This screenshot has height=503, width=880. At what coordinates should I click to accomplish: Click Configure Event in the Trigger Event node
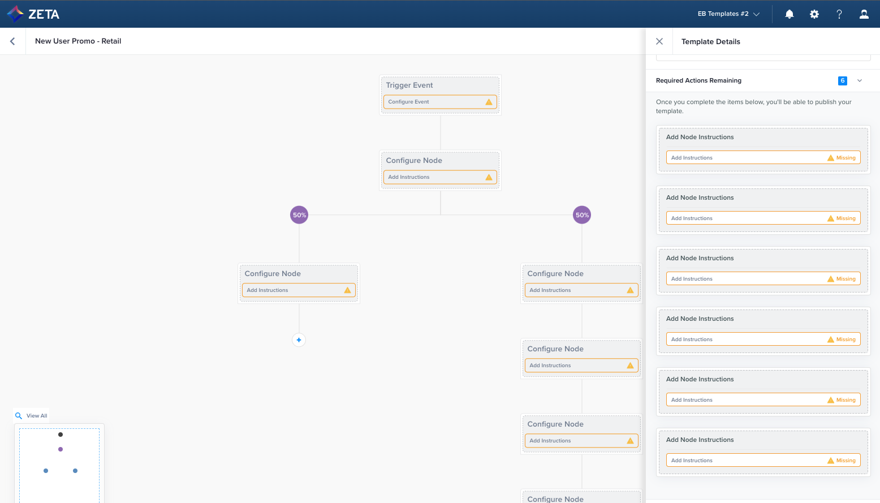[409, 102]
